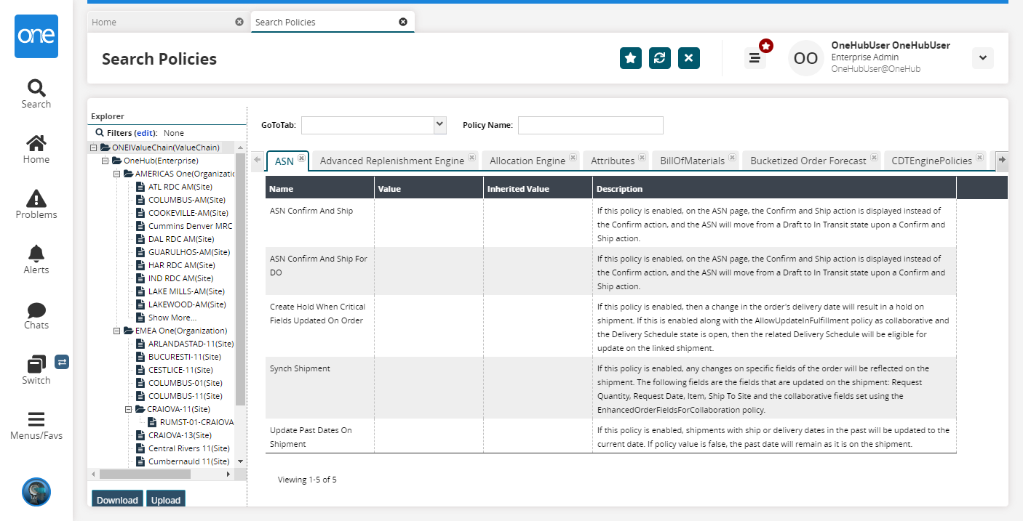Switch to the BillOfMaterials tab

pyautogui.click(x=692, y=161)
